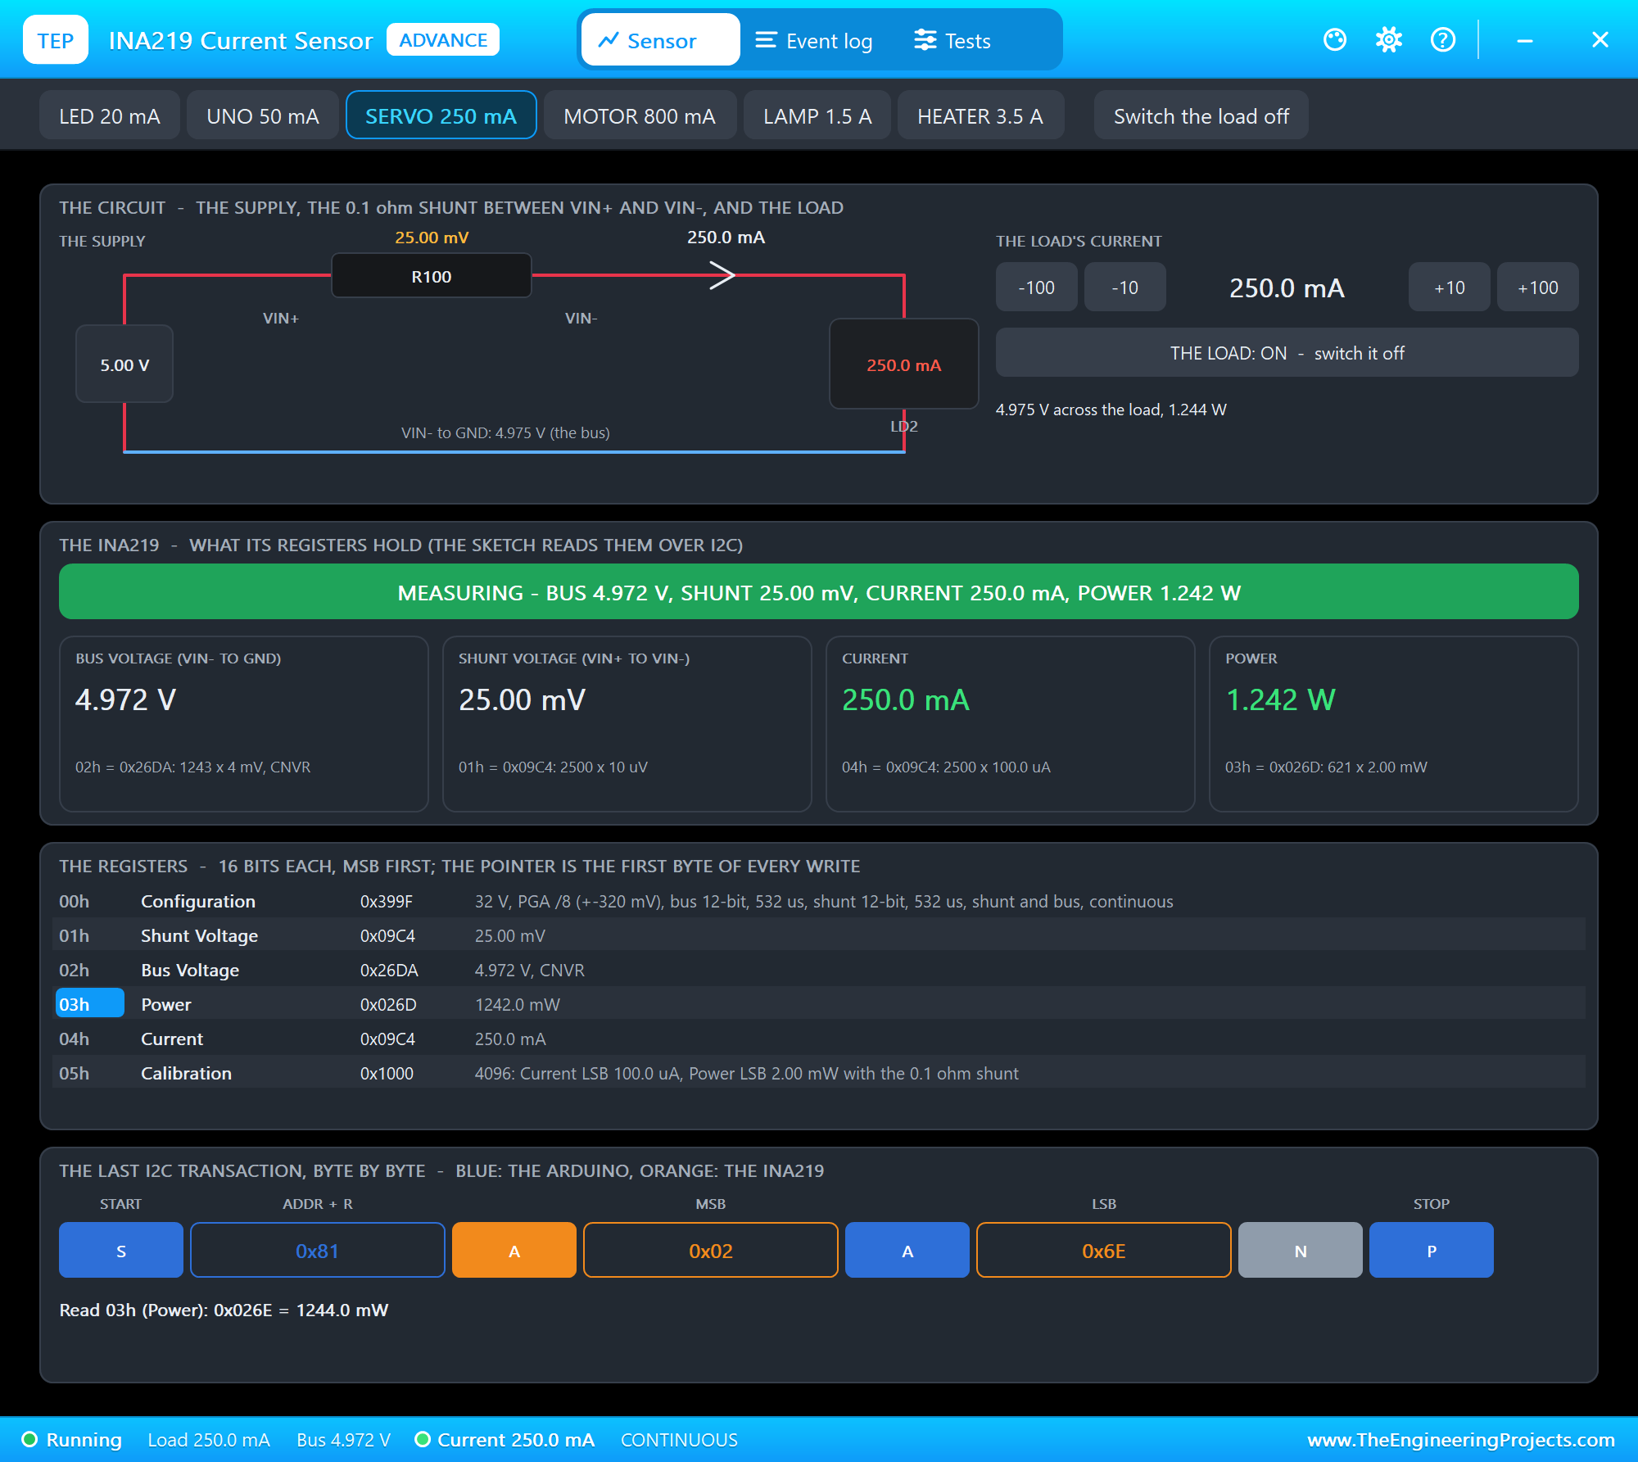
Task: Click the TEP logo badge
Action: (x=56, y=40)
